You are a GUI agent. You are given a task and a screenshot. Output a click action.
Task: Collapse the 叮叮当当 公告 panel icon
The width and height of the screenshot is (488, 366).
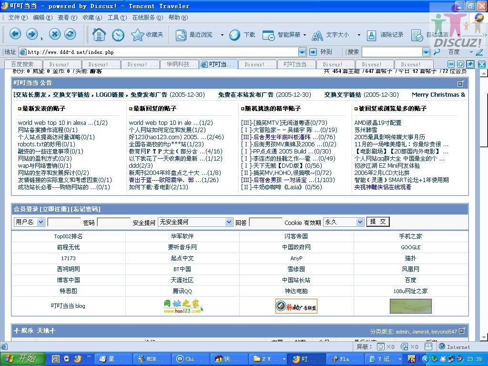pos(461,83)
